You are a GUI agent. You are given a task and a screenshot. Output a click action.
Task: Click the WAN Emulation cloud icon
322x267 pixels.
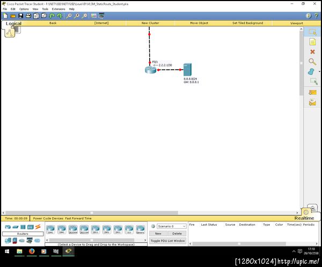coord(22,241)
